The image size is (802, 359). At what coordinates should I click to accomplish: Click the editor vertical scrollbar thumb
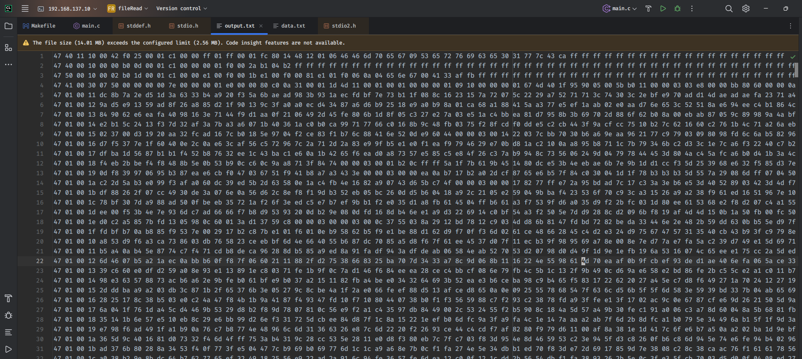pyautogui.click(x=796, y=69)
